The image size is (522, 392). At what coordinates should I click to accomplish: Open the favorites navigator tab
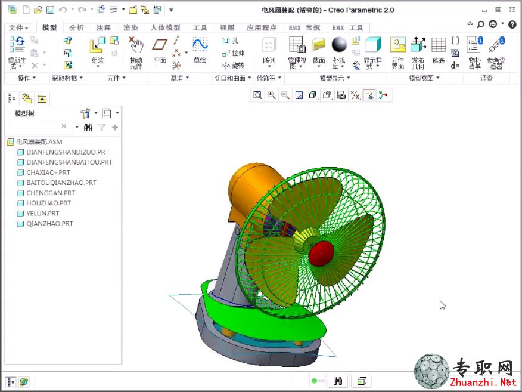pos(42,98)
